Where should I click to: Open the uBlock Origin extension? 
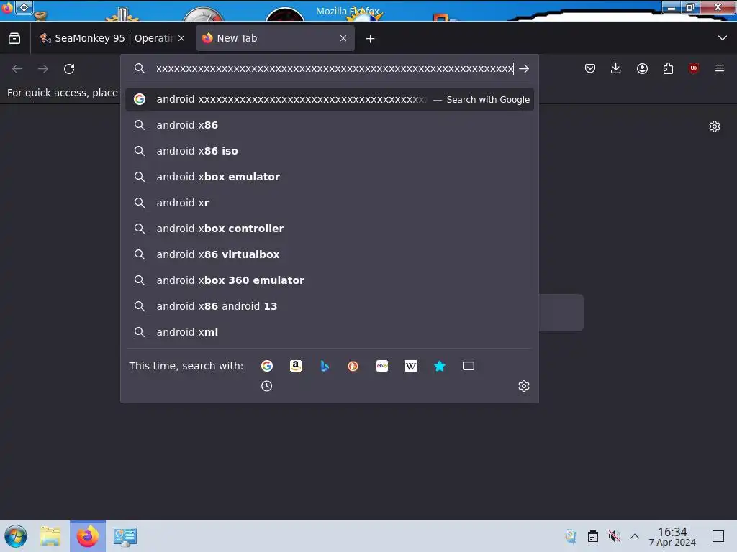[694, 68]
